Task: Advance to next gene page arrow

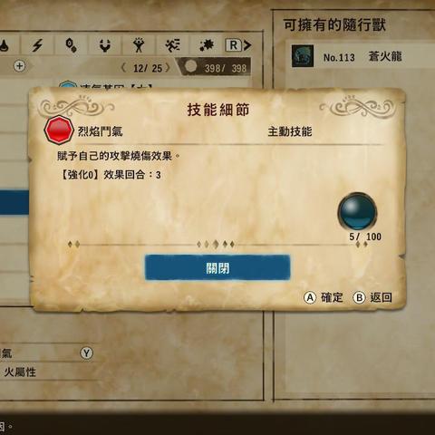Action: point(168,68)
